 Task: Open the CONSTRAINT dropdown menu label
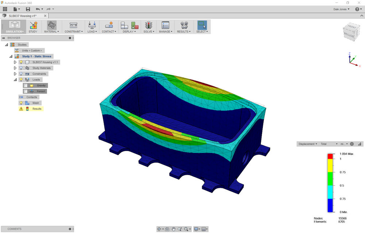tap(74, 32)
